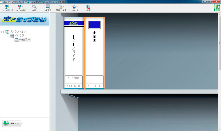Click the 楽2ライブラリ logo banner

(x=25, y=19)
